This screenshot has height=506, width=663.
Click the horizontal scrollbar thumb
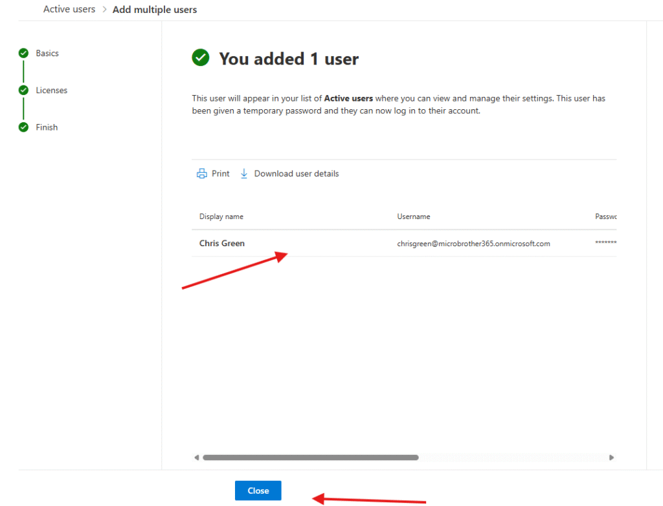[311, 458]
